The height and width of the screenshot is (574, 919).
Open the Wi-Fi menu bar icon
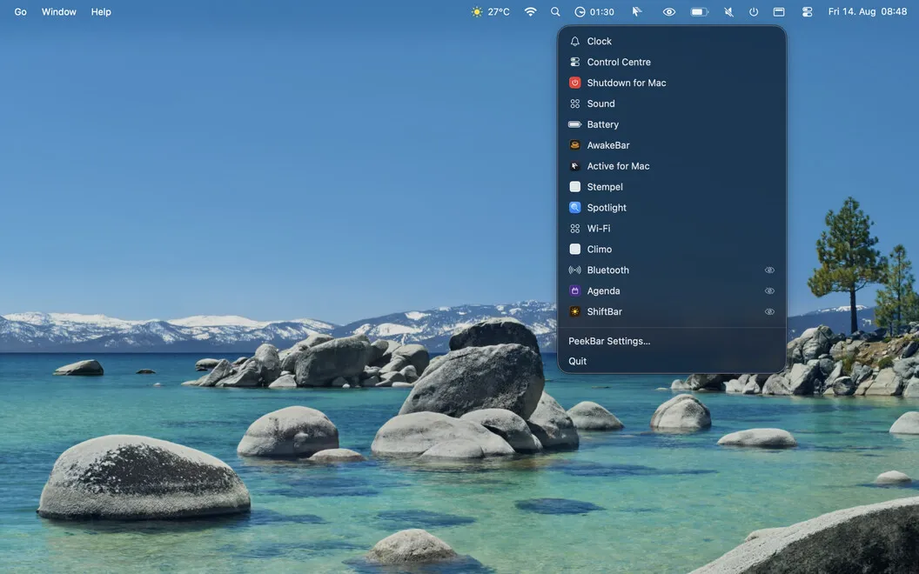pyautogui.click(x=530, y=11)
